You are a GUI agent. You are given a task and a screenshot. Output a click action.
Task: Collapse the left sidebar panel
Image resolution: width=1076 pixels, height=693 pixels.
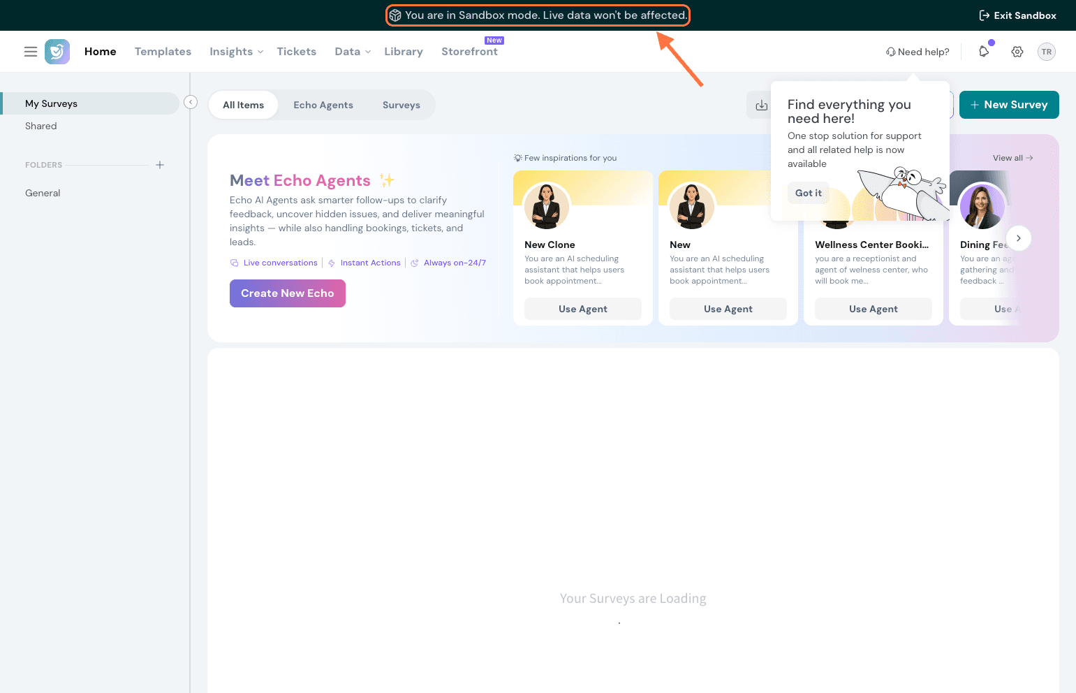point(191,103)
